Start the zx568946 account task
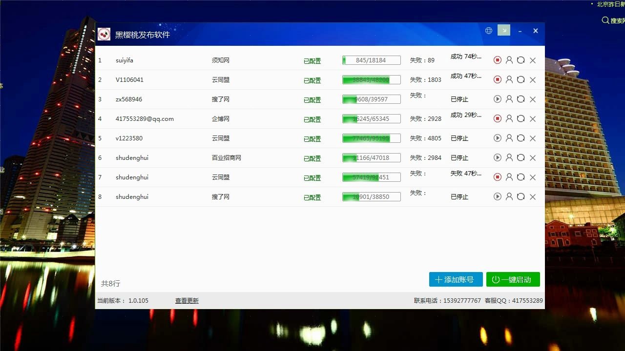Image resolution: width=625 pixels, height=351 pixels. click(498, 99)
